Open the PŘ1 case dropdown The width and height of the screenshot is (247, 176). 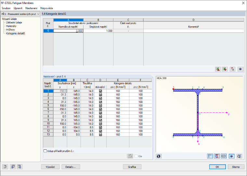coord(20,14)
